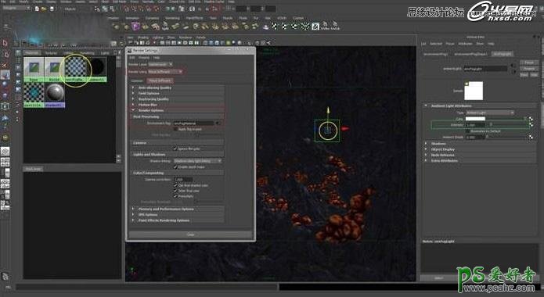Screen dimensions: 544x297
Task: Toggle the Apply fog in post checkbox
Action: tap(175, 129)
